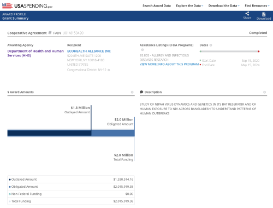Click the Share icon

[247, 14]
